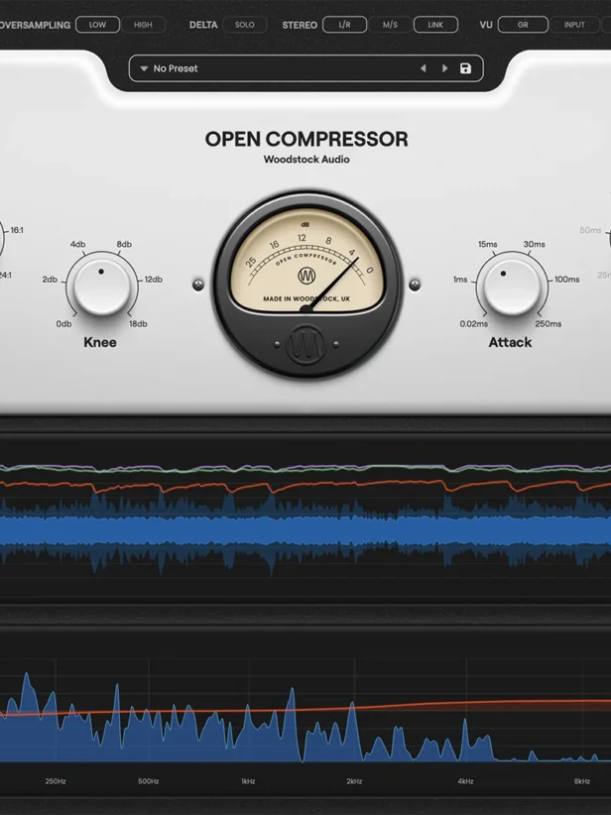Click the Knee label

tap(100, 342)
